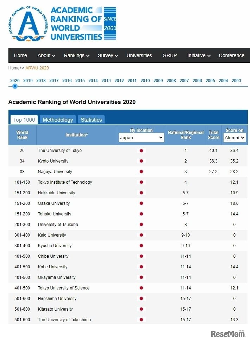Open Okayama University link

pos(57,277)
